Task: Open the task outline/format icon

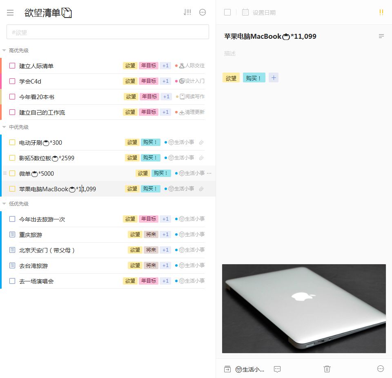Action: pyautogui.click(x=381, y=36)
